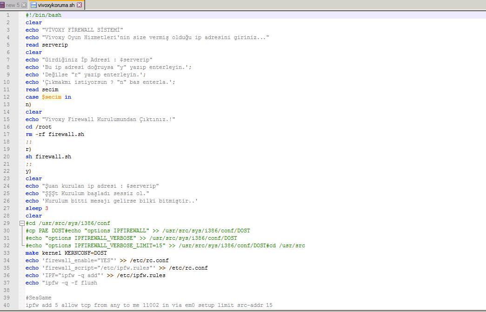486x312 pixels.
Task: Place cursor on "read serverip"
Action: click(x=47, y=45)
